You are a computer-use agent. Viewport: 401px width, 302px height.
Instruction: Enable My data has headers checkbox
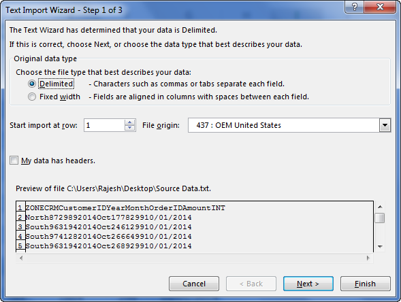tap(14, 161)
